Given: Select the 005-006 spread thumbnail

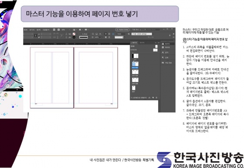Looking at the screenshot, I should (x=135, y=80).
